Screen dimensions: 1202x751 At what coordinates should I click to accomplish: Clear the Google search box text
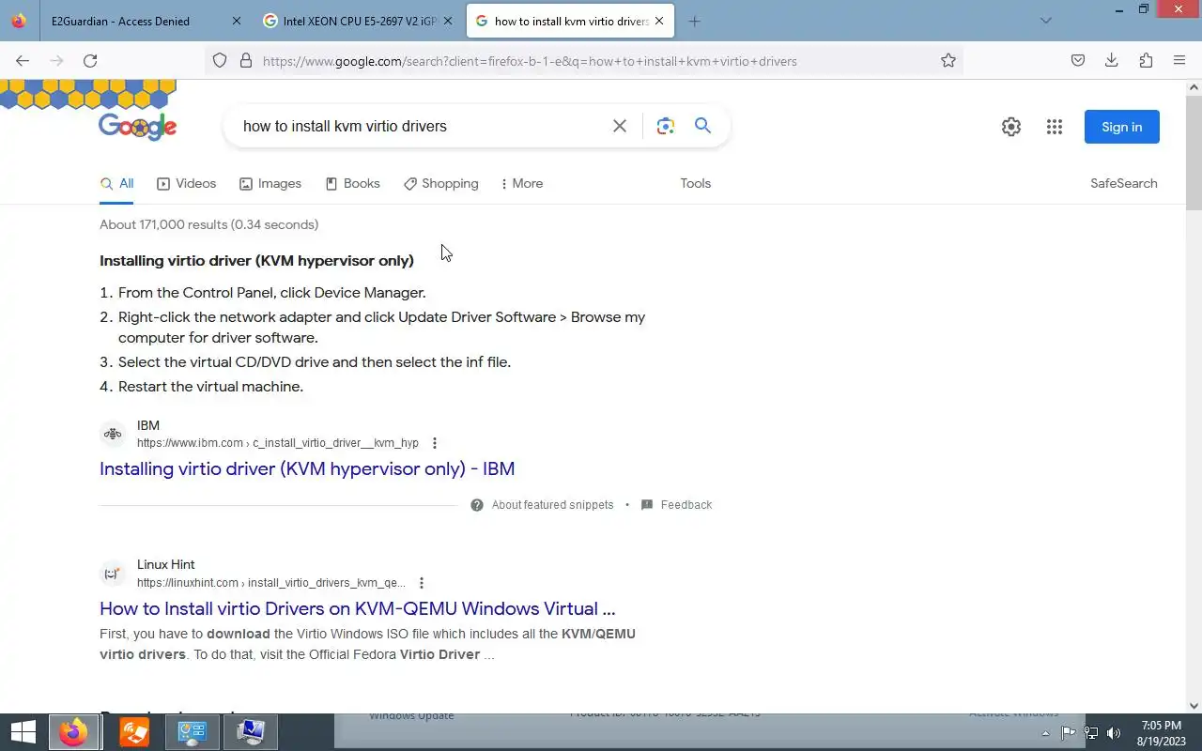620,126
